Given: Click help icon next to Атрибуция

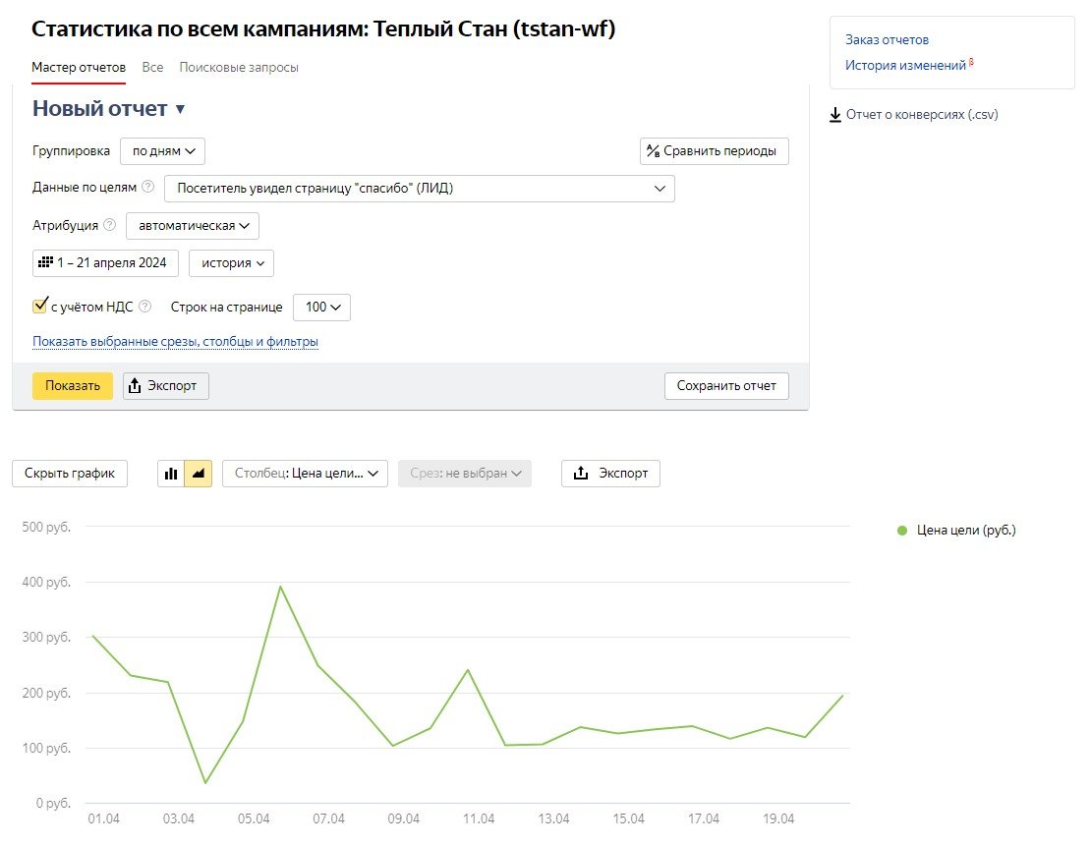Looking at the screenshot, I should point(109,225).
